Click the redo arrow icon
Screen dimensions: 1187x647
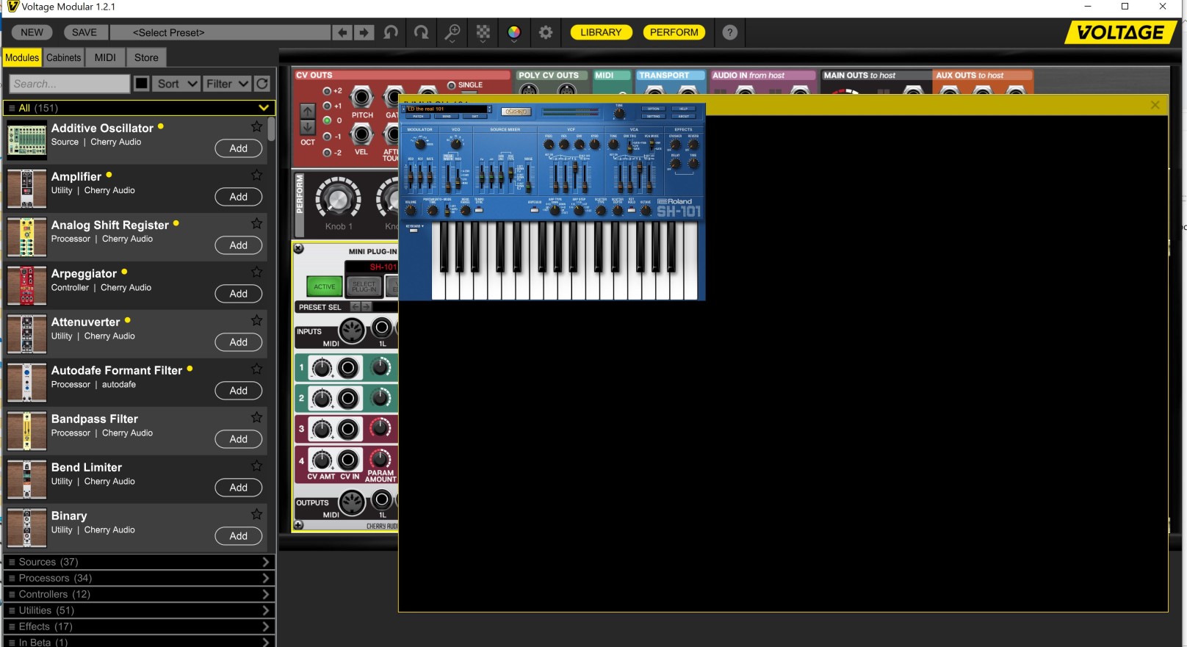(422, 32)
